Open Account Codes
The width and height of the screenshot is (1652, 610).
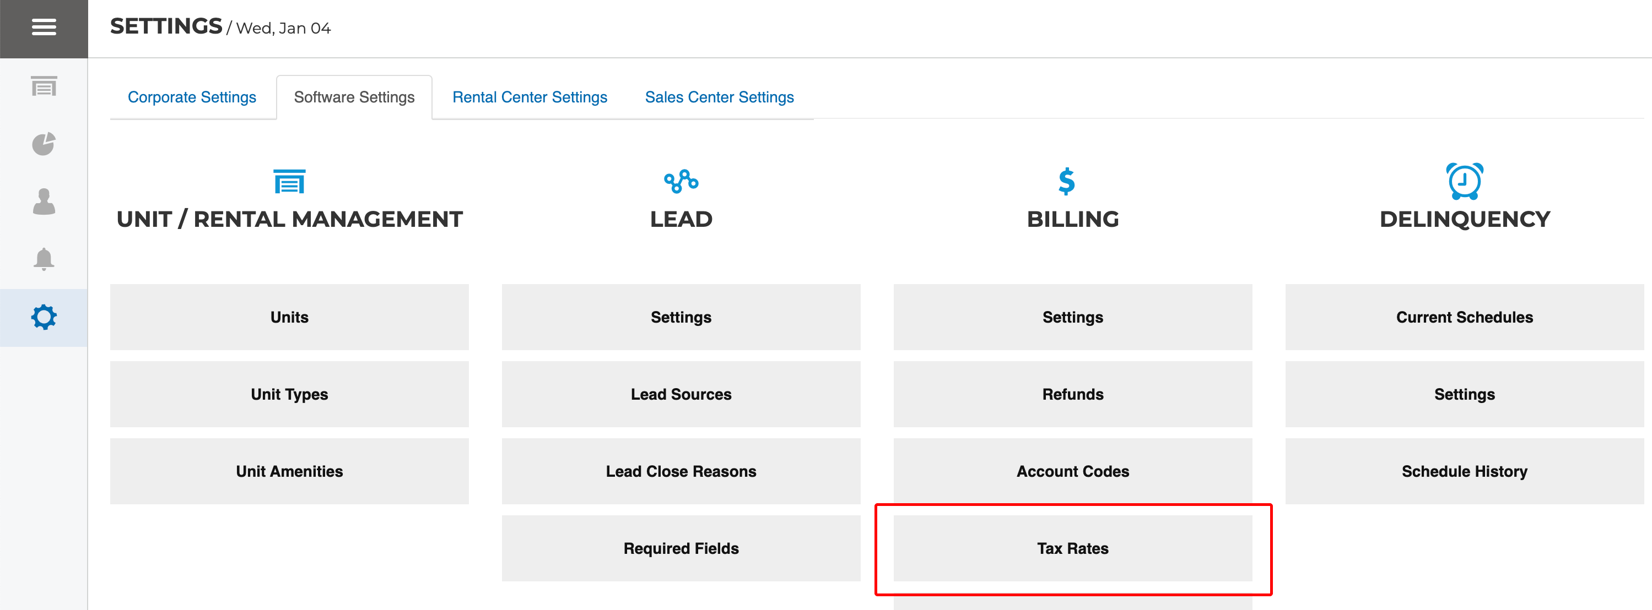[1073, 472]
